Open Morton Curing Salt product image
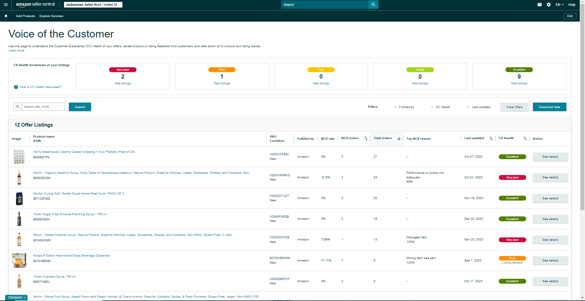585x301 pixels. click(19, 198)
